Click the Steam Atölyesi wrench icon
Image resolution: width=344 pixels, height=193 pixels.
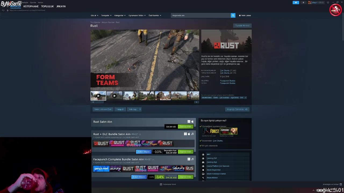pyautogui.click(x=203, y=178)
